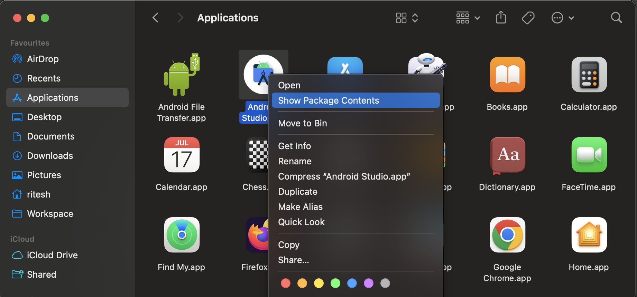Compress "Android Studio.app" menu item
Viewport: 637px width, 297px height.
(x=356, y=176)
